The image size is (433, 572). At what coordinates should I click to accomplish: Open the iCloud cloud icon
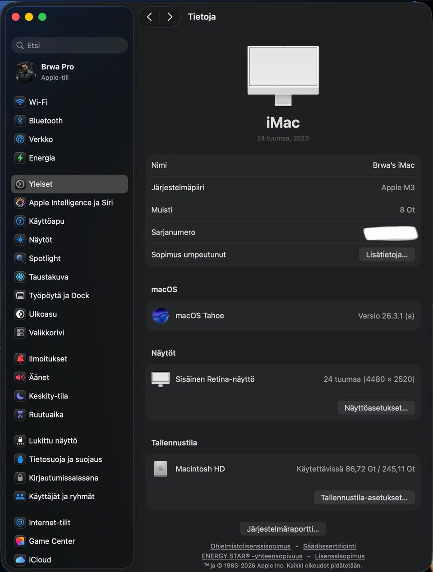pos(20,559)
